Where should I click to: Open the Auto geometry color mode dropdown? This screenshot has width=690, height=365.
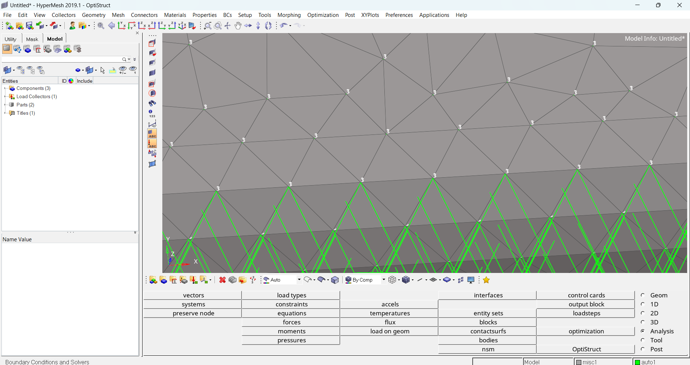coord(299,280)
